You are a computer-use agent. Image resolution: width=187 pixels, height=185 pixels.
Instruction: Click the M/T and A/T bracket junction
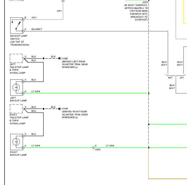[x=176, y=75]
